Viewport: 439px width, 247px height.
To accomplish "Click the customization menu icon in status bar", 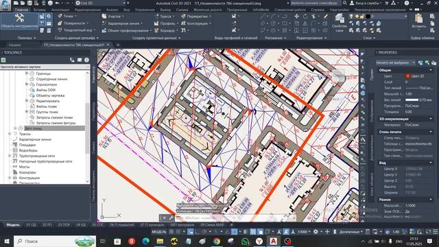I will [436, 232].
